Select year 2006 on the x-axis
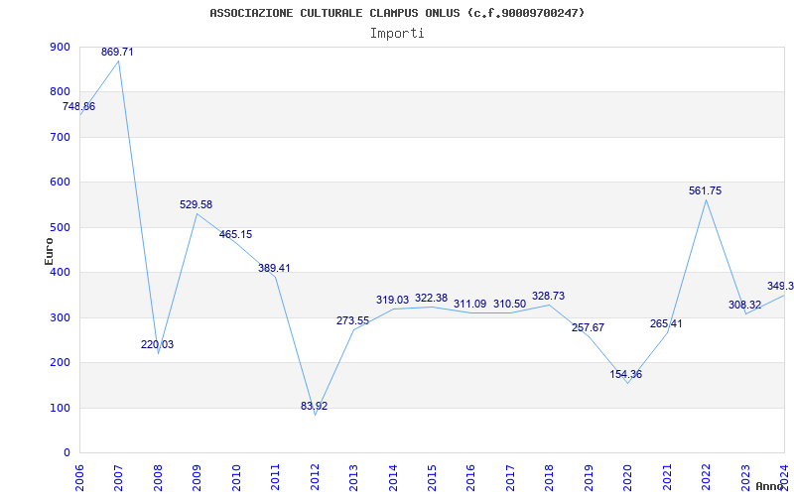This screenshot has height=496, width=794. coord(79,477)
